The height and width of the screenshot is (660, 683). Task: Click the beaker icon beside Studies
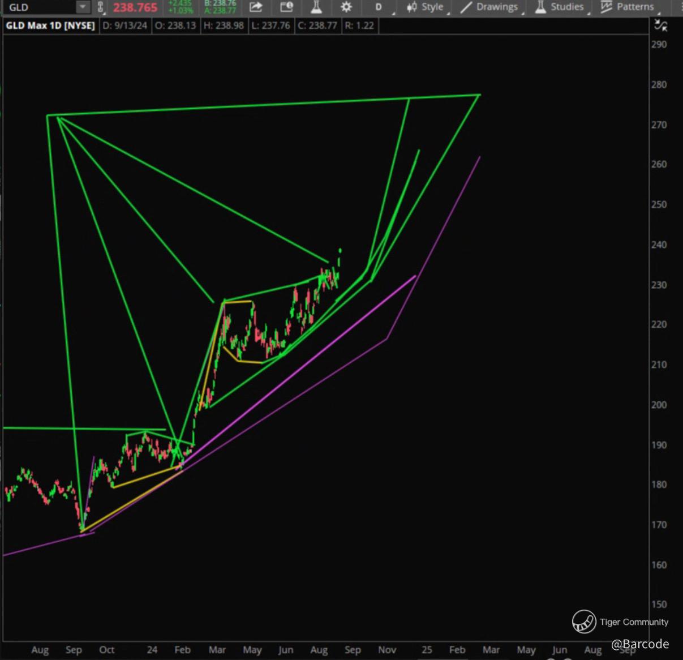(x=540, y=7)
